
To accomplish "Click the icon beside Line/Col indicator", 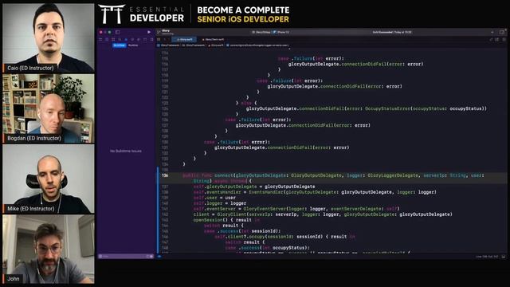I will coord(504,257).
